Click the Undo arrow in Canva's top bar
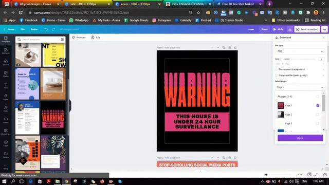This screenshot has height=185, width=329. [46, 29]
